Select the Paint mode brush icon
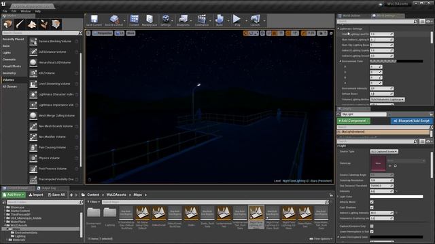The width and height of the screenshot is (435, 244). pyautogui.click(x=20, y=24)
